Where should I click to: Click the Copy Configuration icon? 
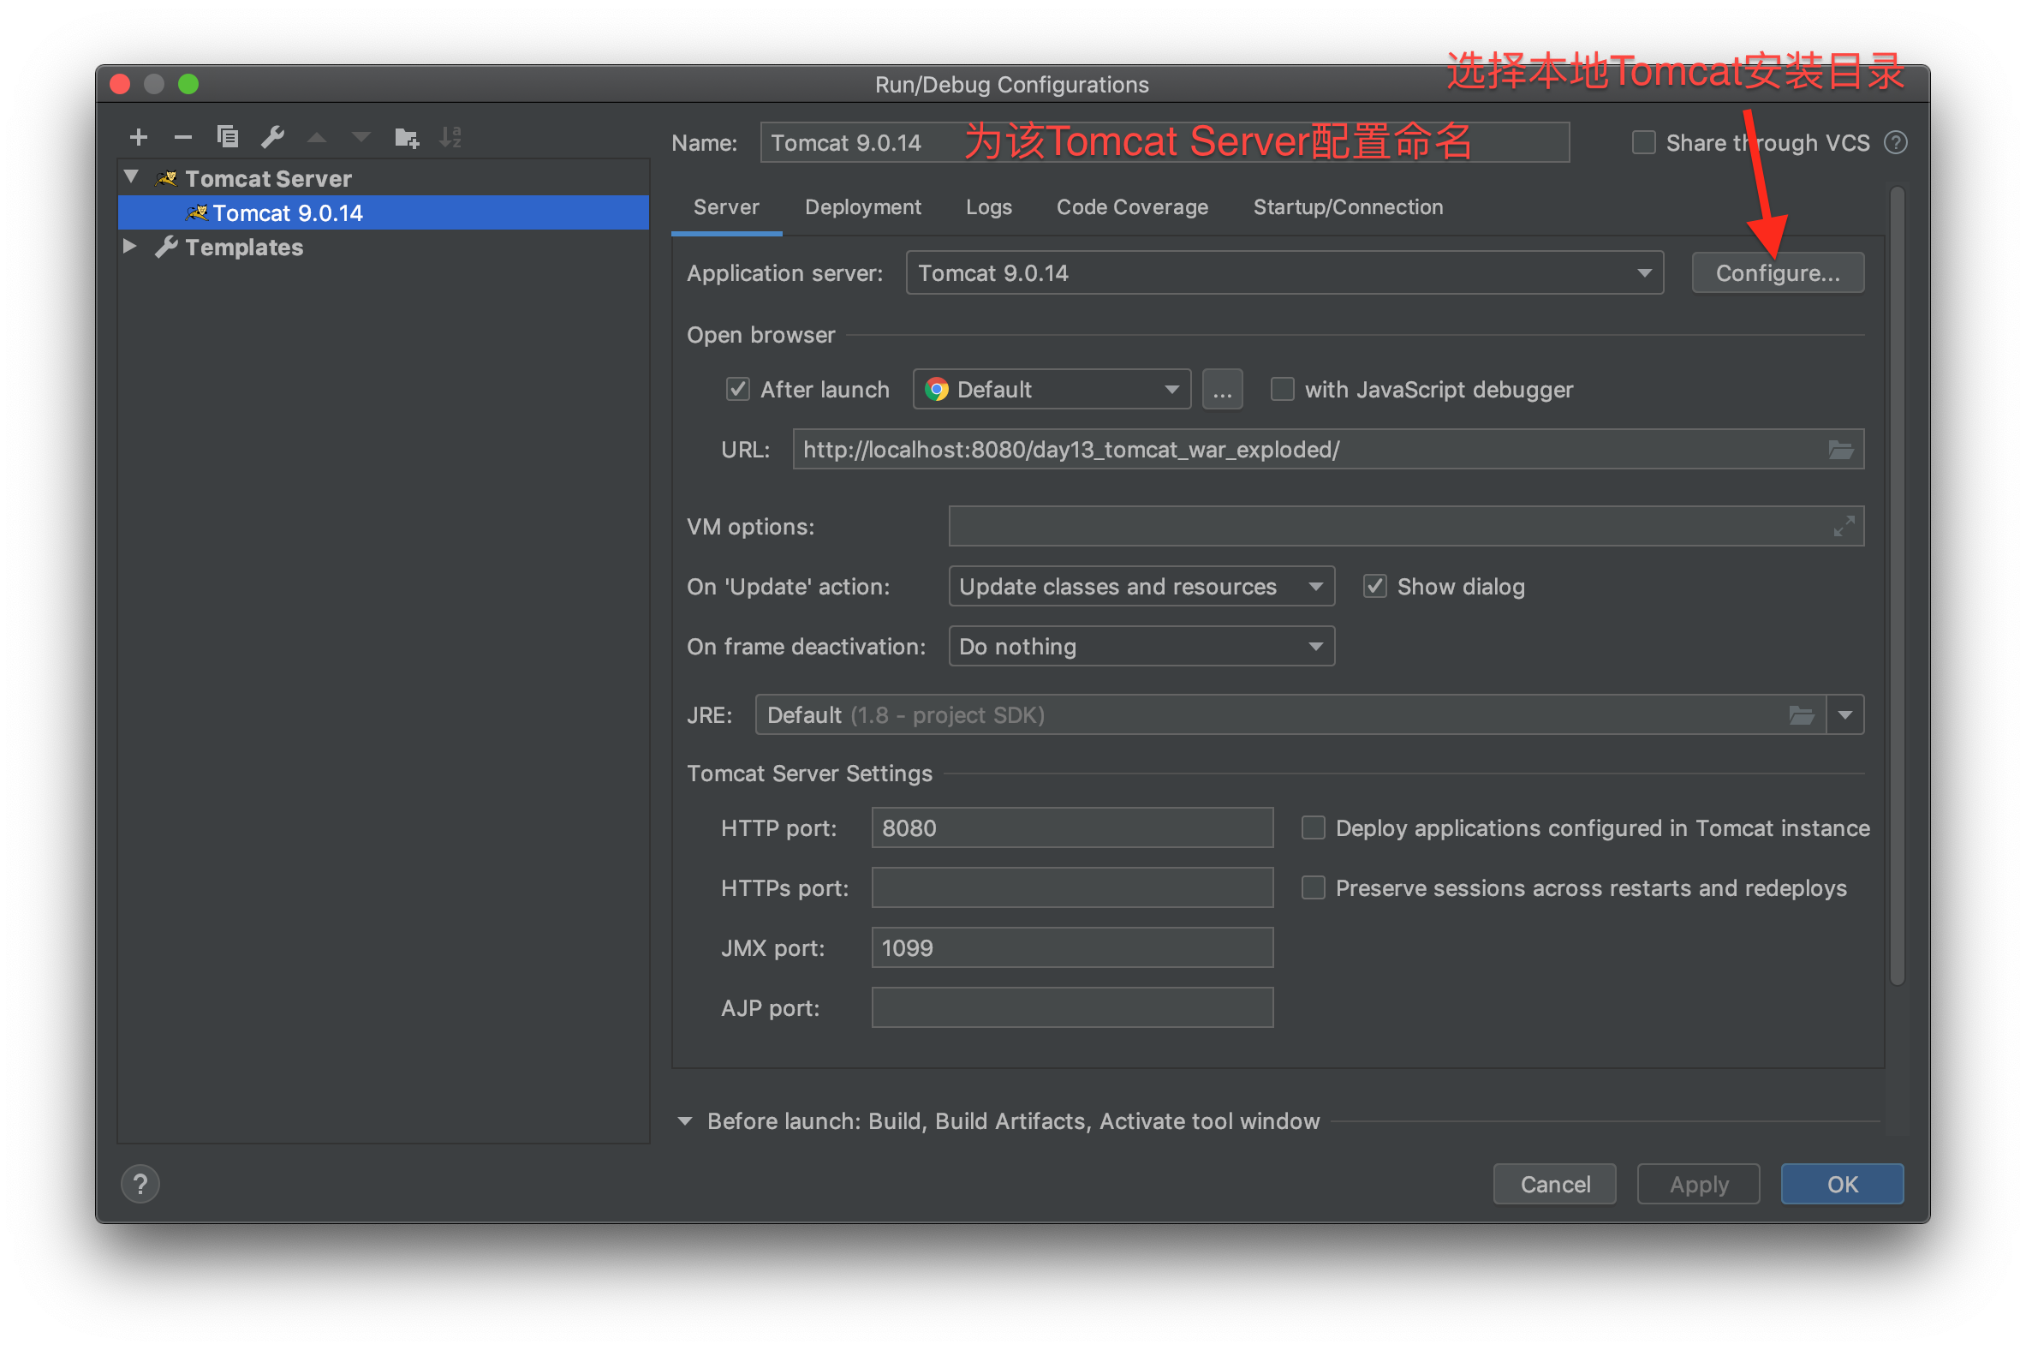[227, 137]
